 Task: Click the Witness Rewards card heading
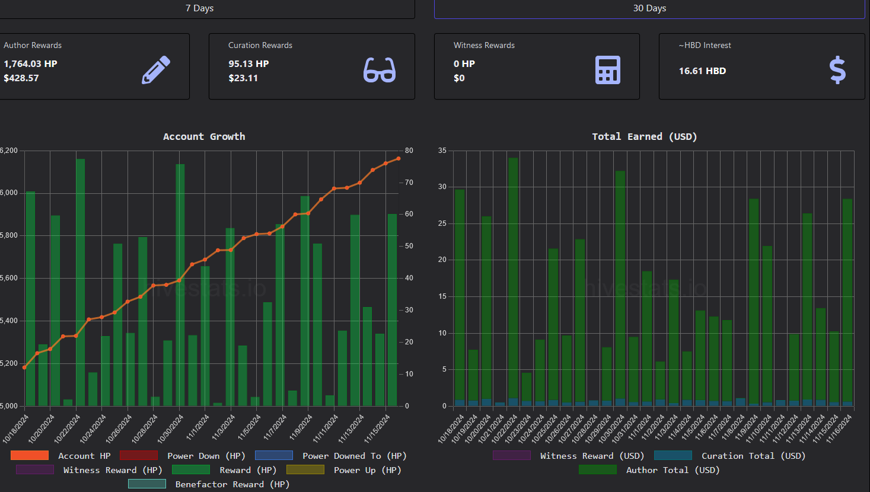tap(484, 45)
